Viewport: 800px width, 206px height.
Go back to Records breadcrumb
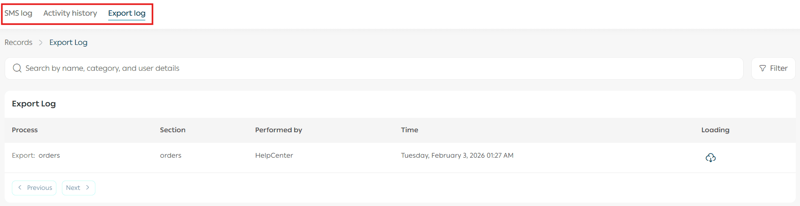click(x=18, y=42)
